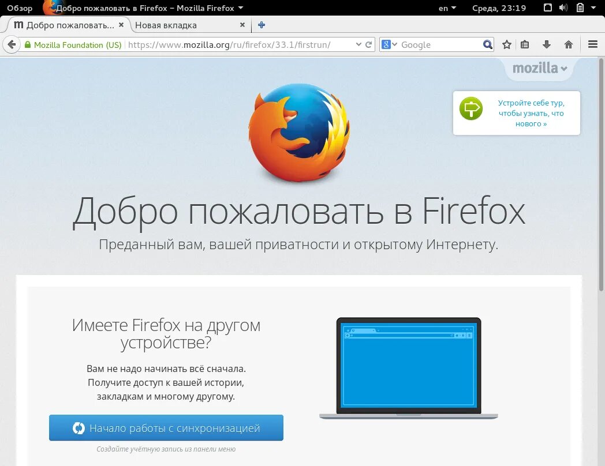Expand the mozilla dropdown tab
The width and height of the screenshot is (605, 466).
[x=539, y=68]
